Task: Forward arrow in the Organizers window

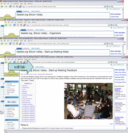Action: [x=10, y=25]
